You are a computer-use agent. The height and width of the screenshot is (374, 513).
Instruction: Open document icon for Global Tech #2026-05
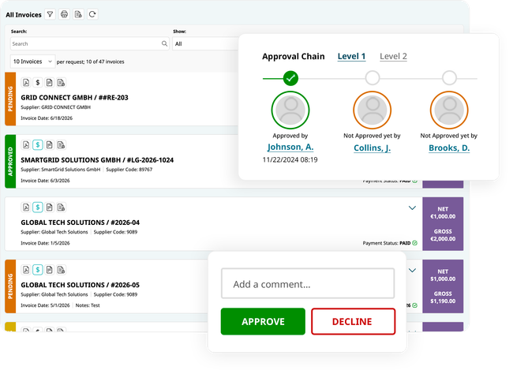[50, 270]
